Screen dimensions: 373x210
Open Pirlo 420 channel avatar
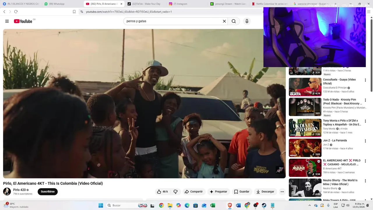pyautogui.click(x=7, y=192)
